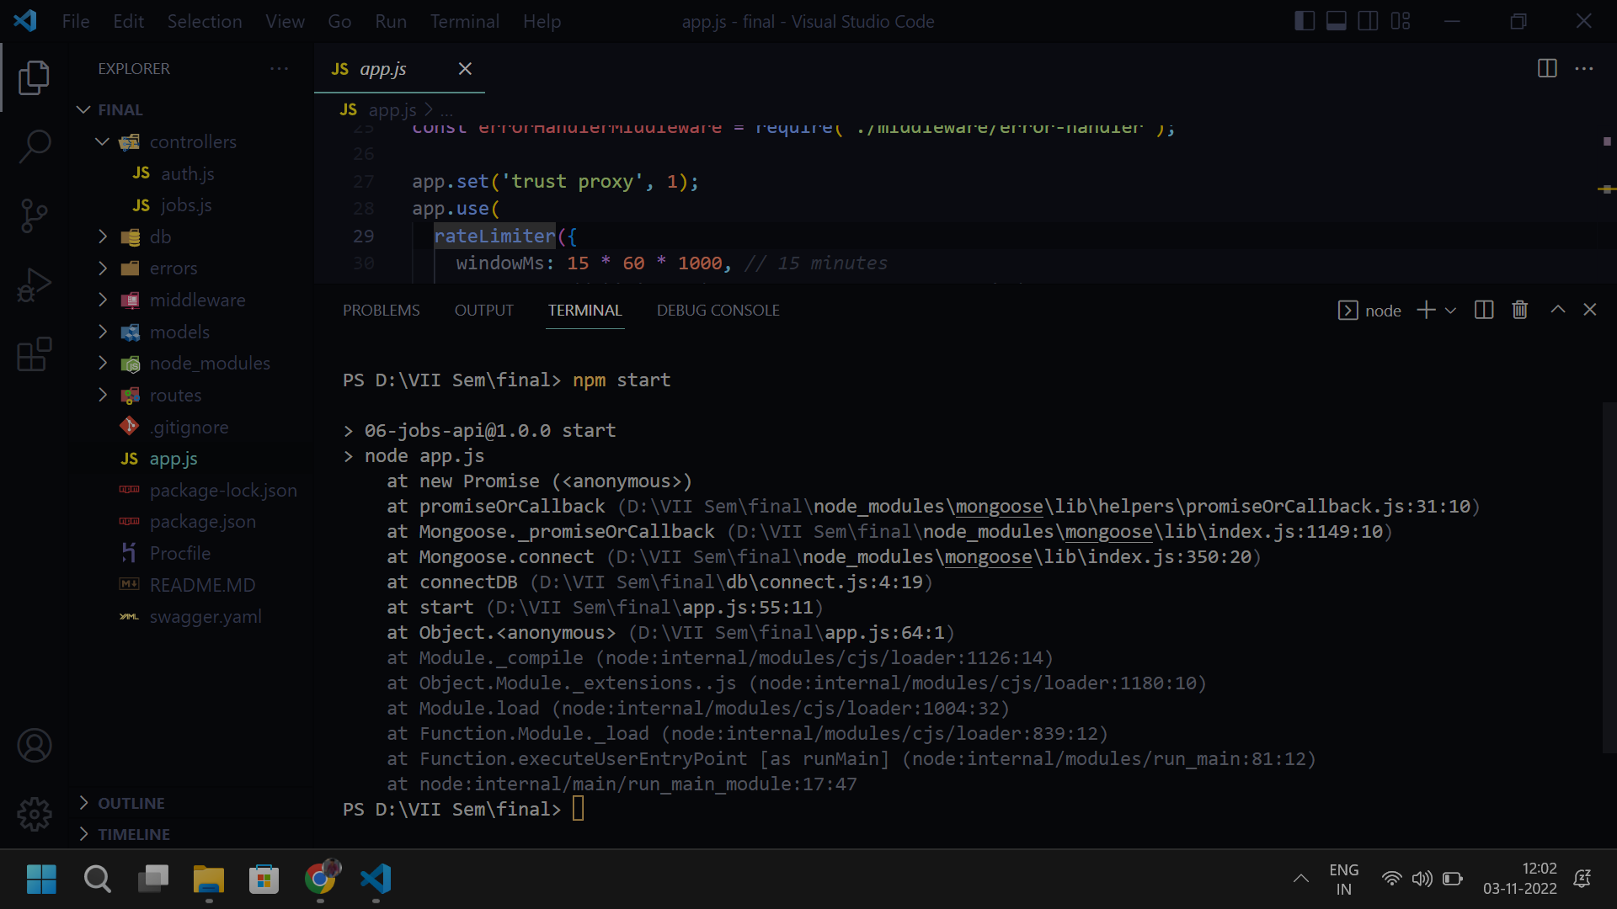Toggle secondary side bar layout icon
The width and height of the screenshot is (1617, 909).
(1369, 21)
